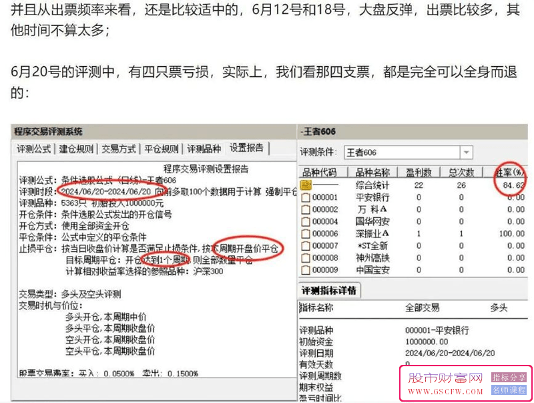Click the 多头开仓,本周期中价 line

(106, 317)
